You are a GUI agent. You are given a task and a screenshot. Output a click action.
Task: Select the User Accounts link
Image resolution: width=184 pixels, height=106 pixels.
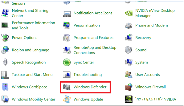coord(147,75)
